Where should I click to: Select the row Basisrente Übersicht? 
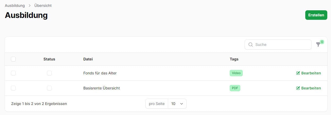(x=13, y=88)
